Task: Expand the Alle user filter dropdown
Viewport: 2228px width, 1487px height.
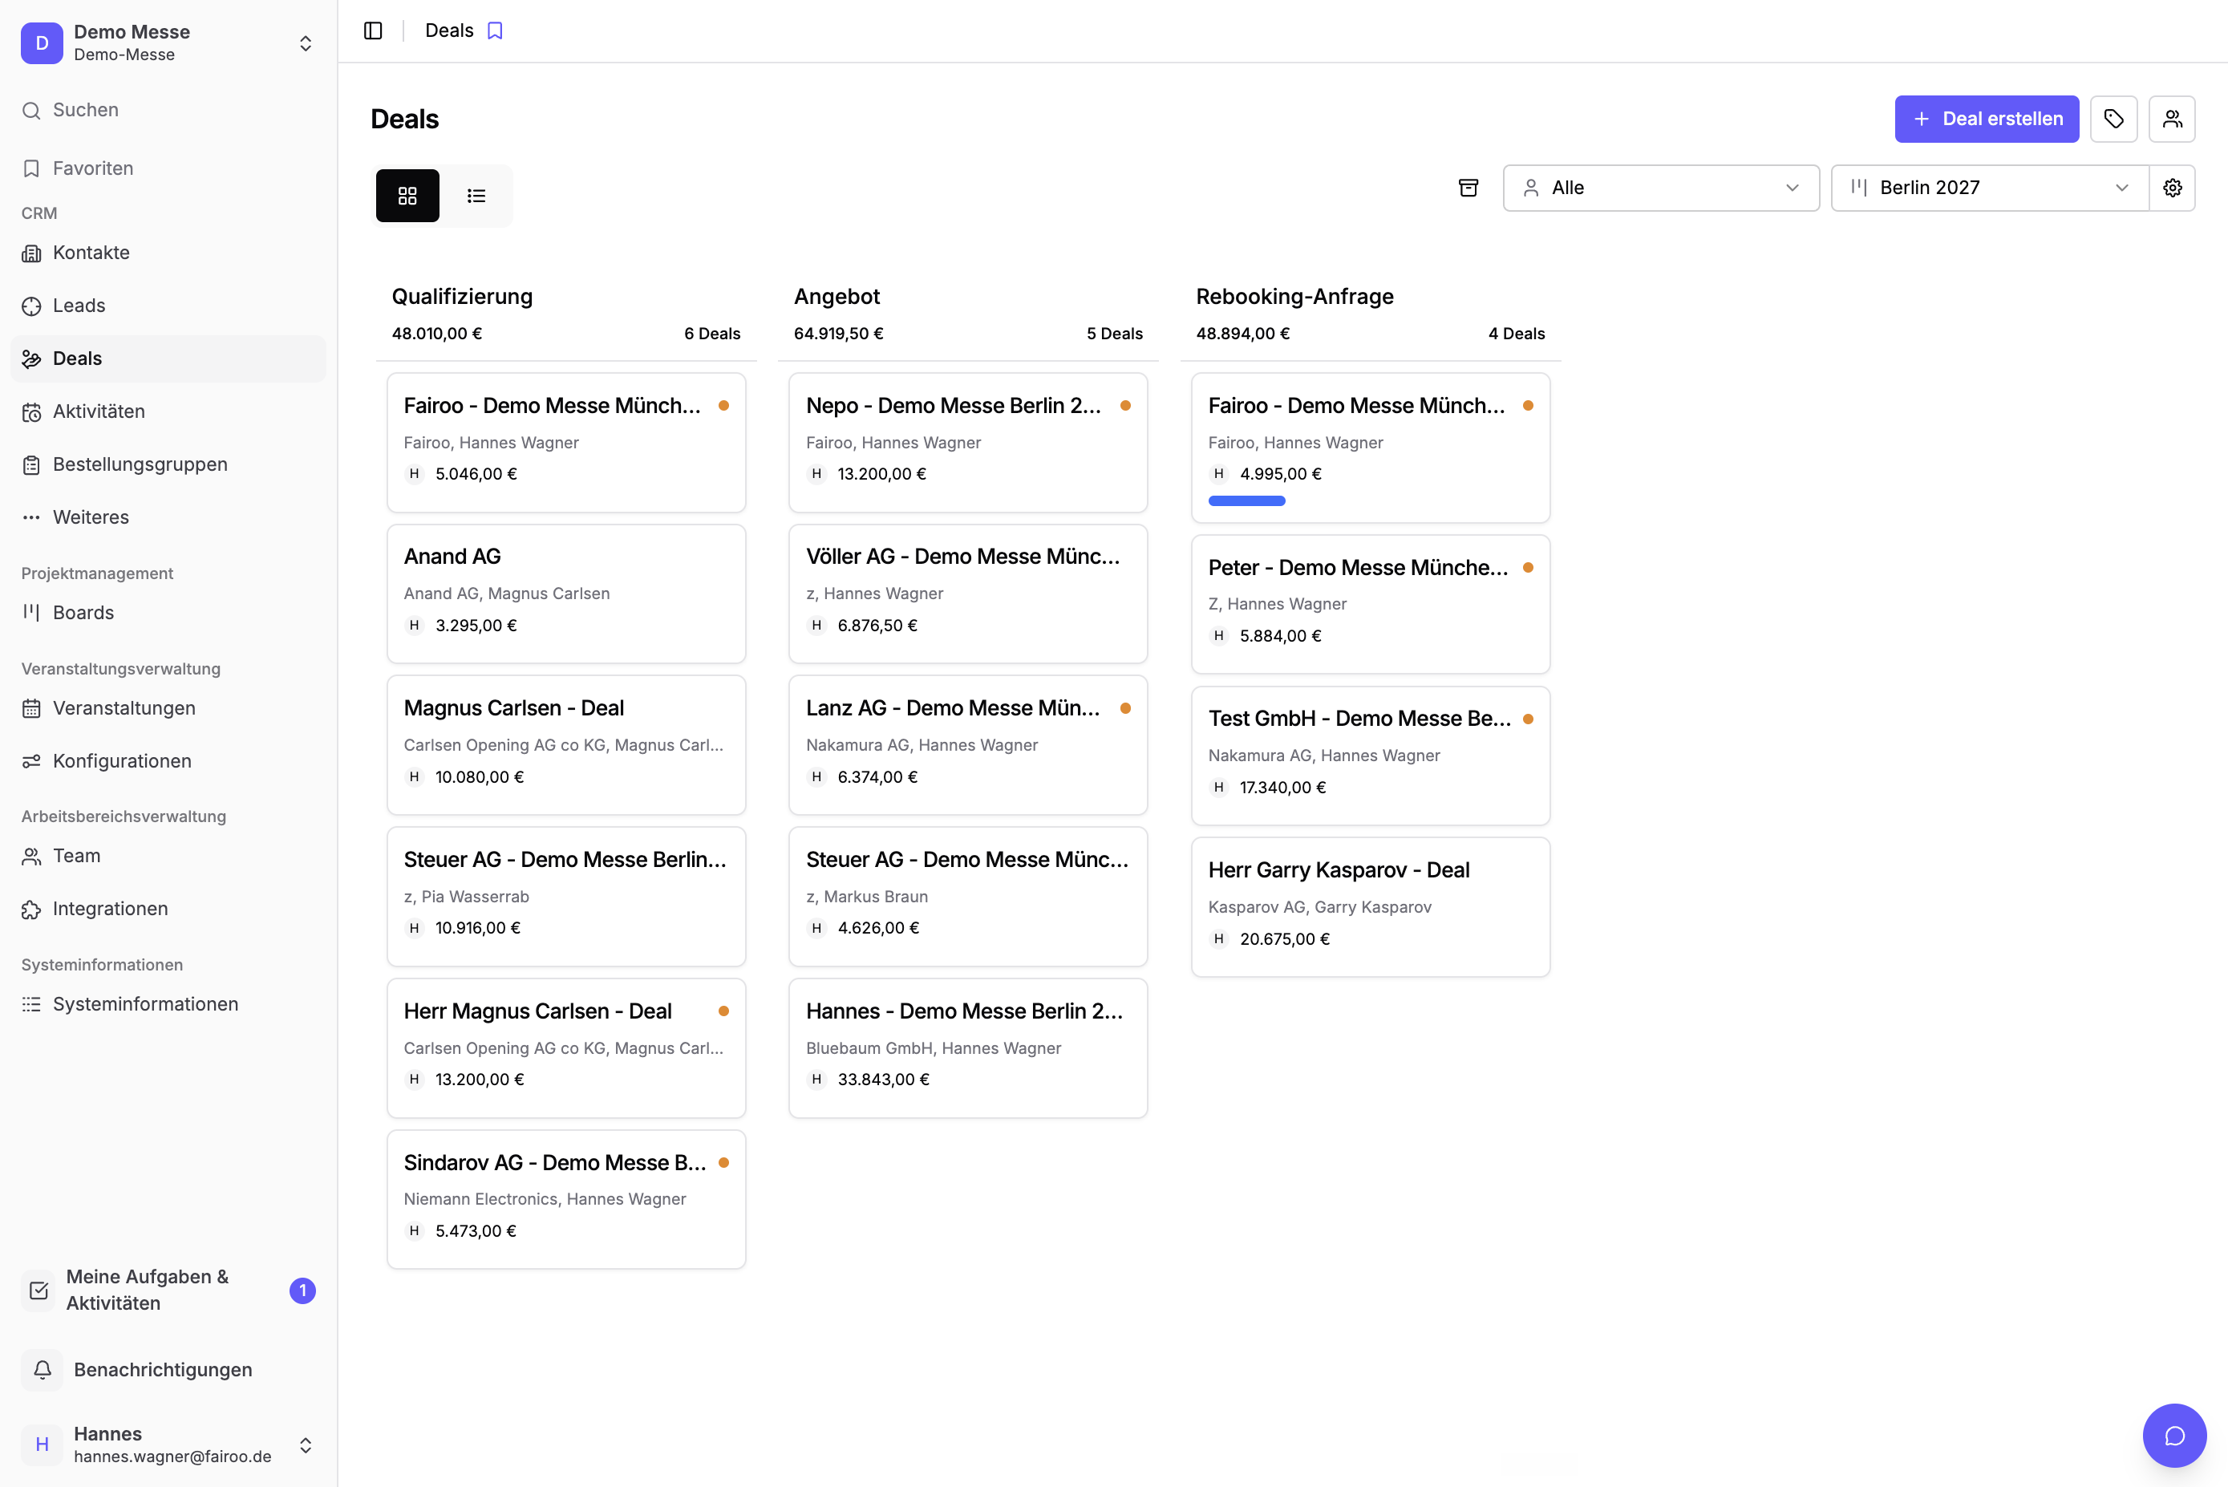Action: (1660, 188)
